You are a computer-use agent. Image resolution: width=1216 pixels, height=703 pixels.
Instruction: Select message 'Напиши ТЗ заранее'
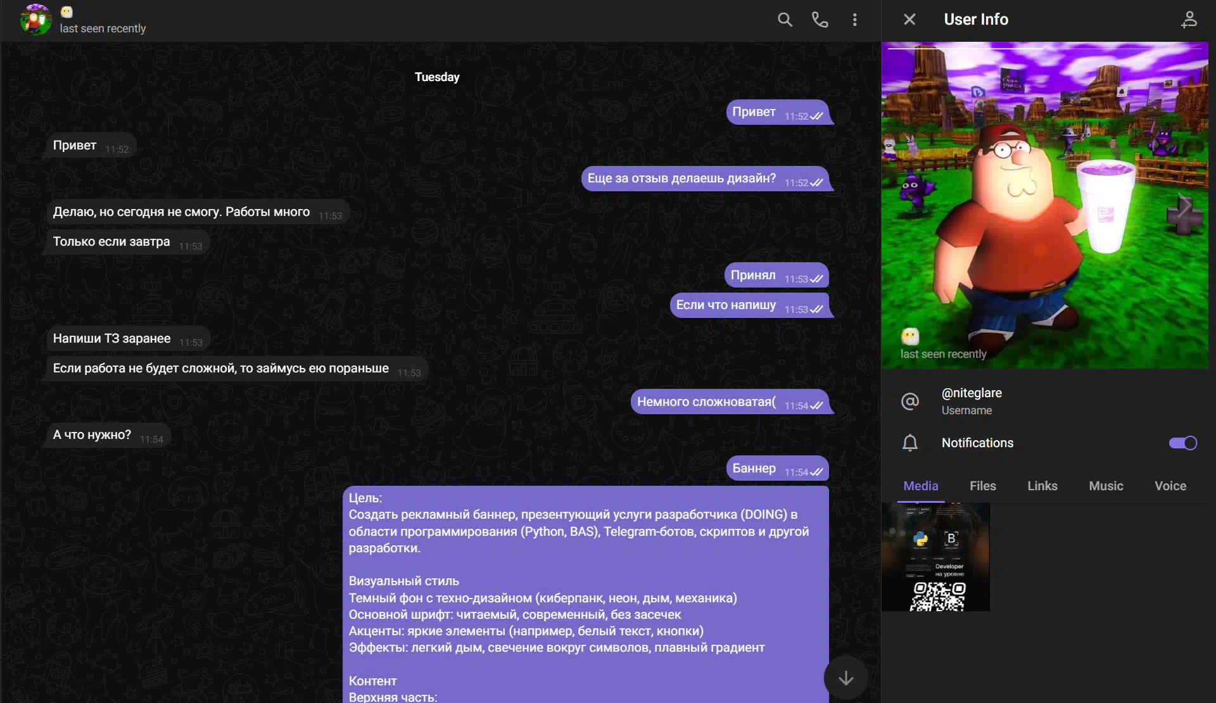tap(128, 339)
